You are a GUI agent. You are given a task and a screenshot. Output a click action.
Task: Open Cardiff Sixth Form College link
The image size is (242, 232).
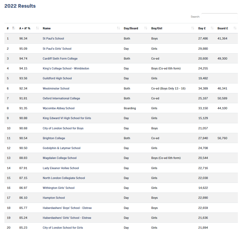coord(60,58)
